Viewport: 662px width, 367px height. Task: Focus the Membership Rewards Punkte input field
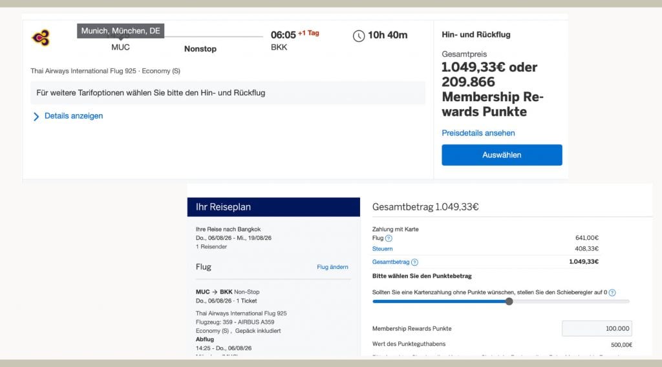click(596, 328)
